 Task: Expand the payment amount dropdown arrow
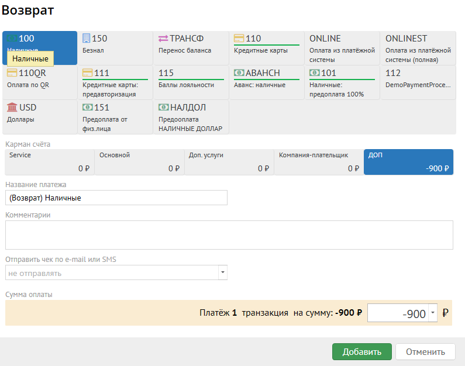[x=432, y=313]
